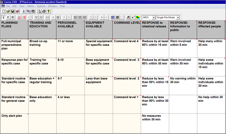Click the F1 toolbar icon

pyautogui.click(x=64, y=17)
